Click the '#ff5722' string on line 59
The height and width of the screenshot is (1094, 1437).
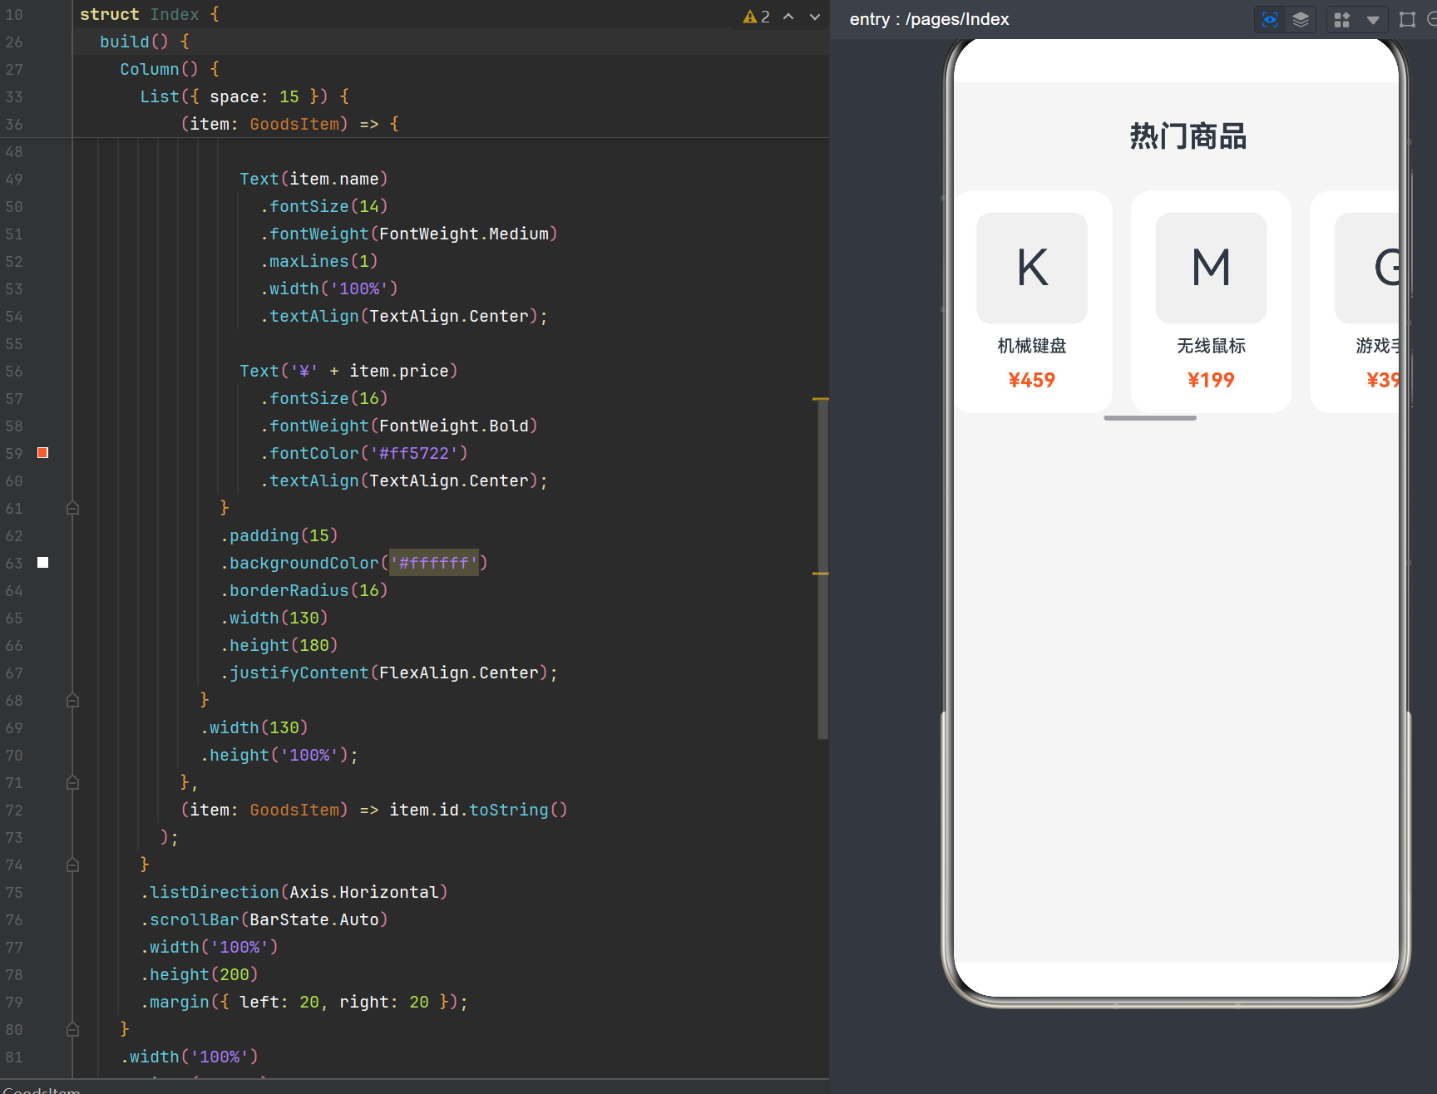pos(414,453)
